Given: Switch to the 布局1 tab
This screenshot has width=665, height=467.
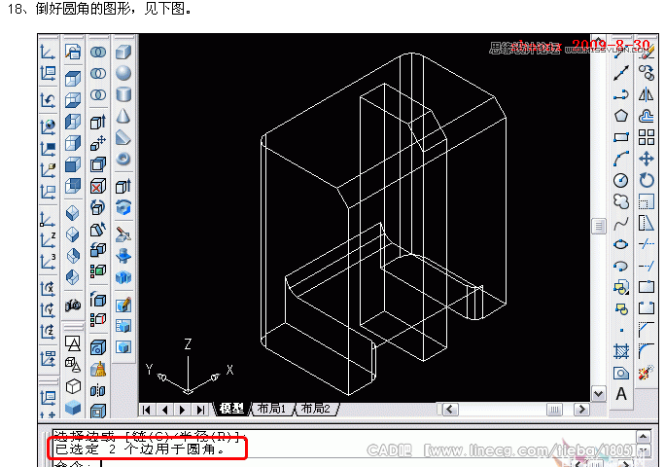Looking at the screenshot, I should tap(271, 409).
